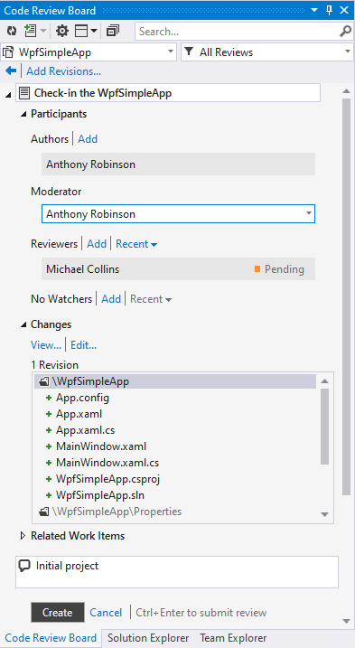Select App.xaml file

point(79,414)
